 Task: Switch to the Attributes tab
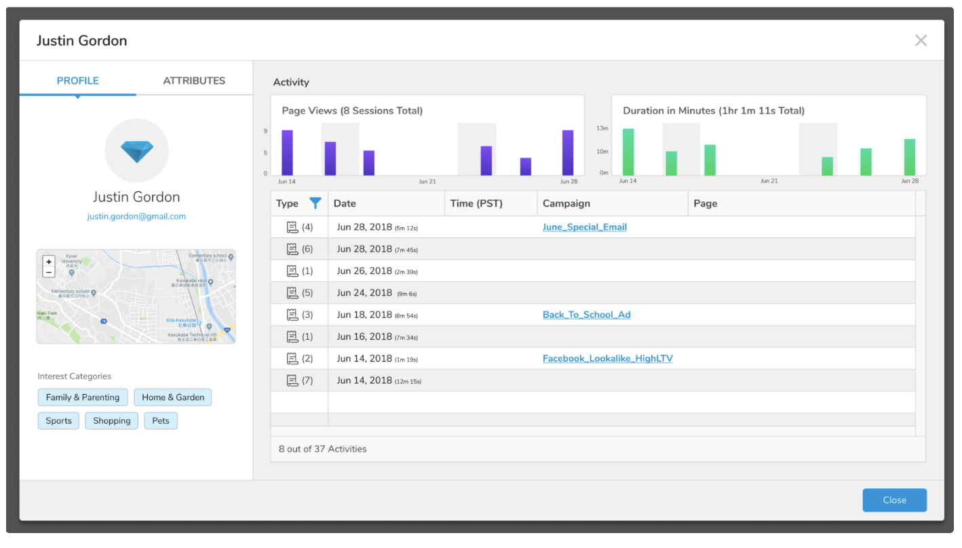click(x=194, y=81)
